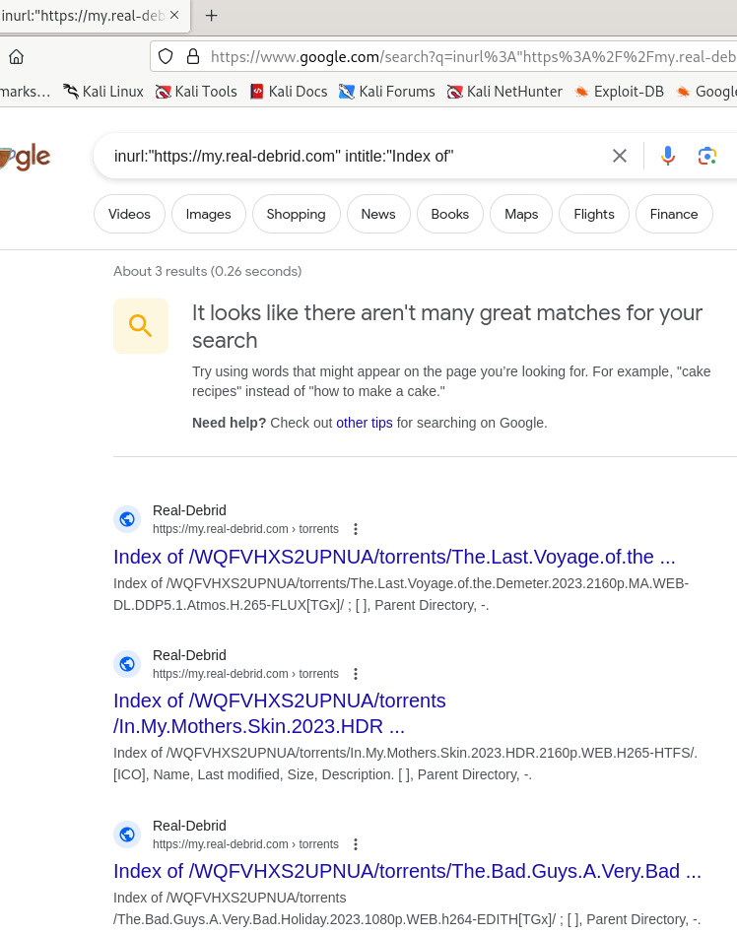The height and width of the screenshot is (935, 737).
Task: Open the tracking protection shield icon
Action: click(x=166, y=56)
